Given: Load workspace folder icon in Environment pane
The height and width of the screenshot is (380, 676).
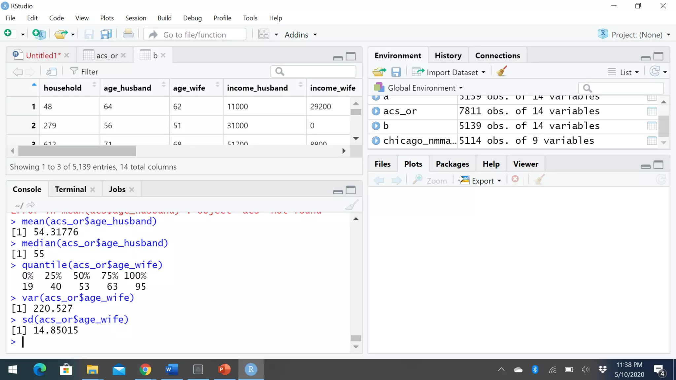Looking at the screenshot, I should [379, 72].
